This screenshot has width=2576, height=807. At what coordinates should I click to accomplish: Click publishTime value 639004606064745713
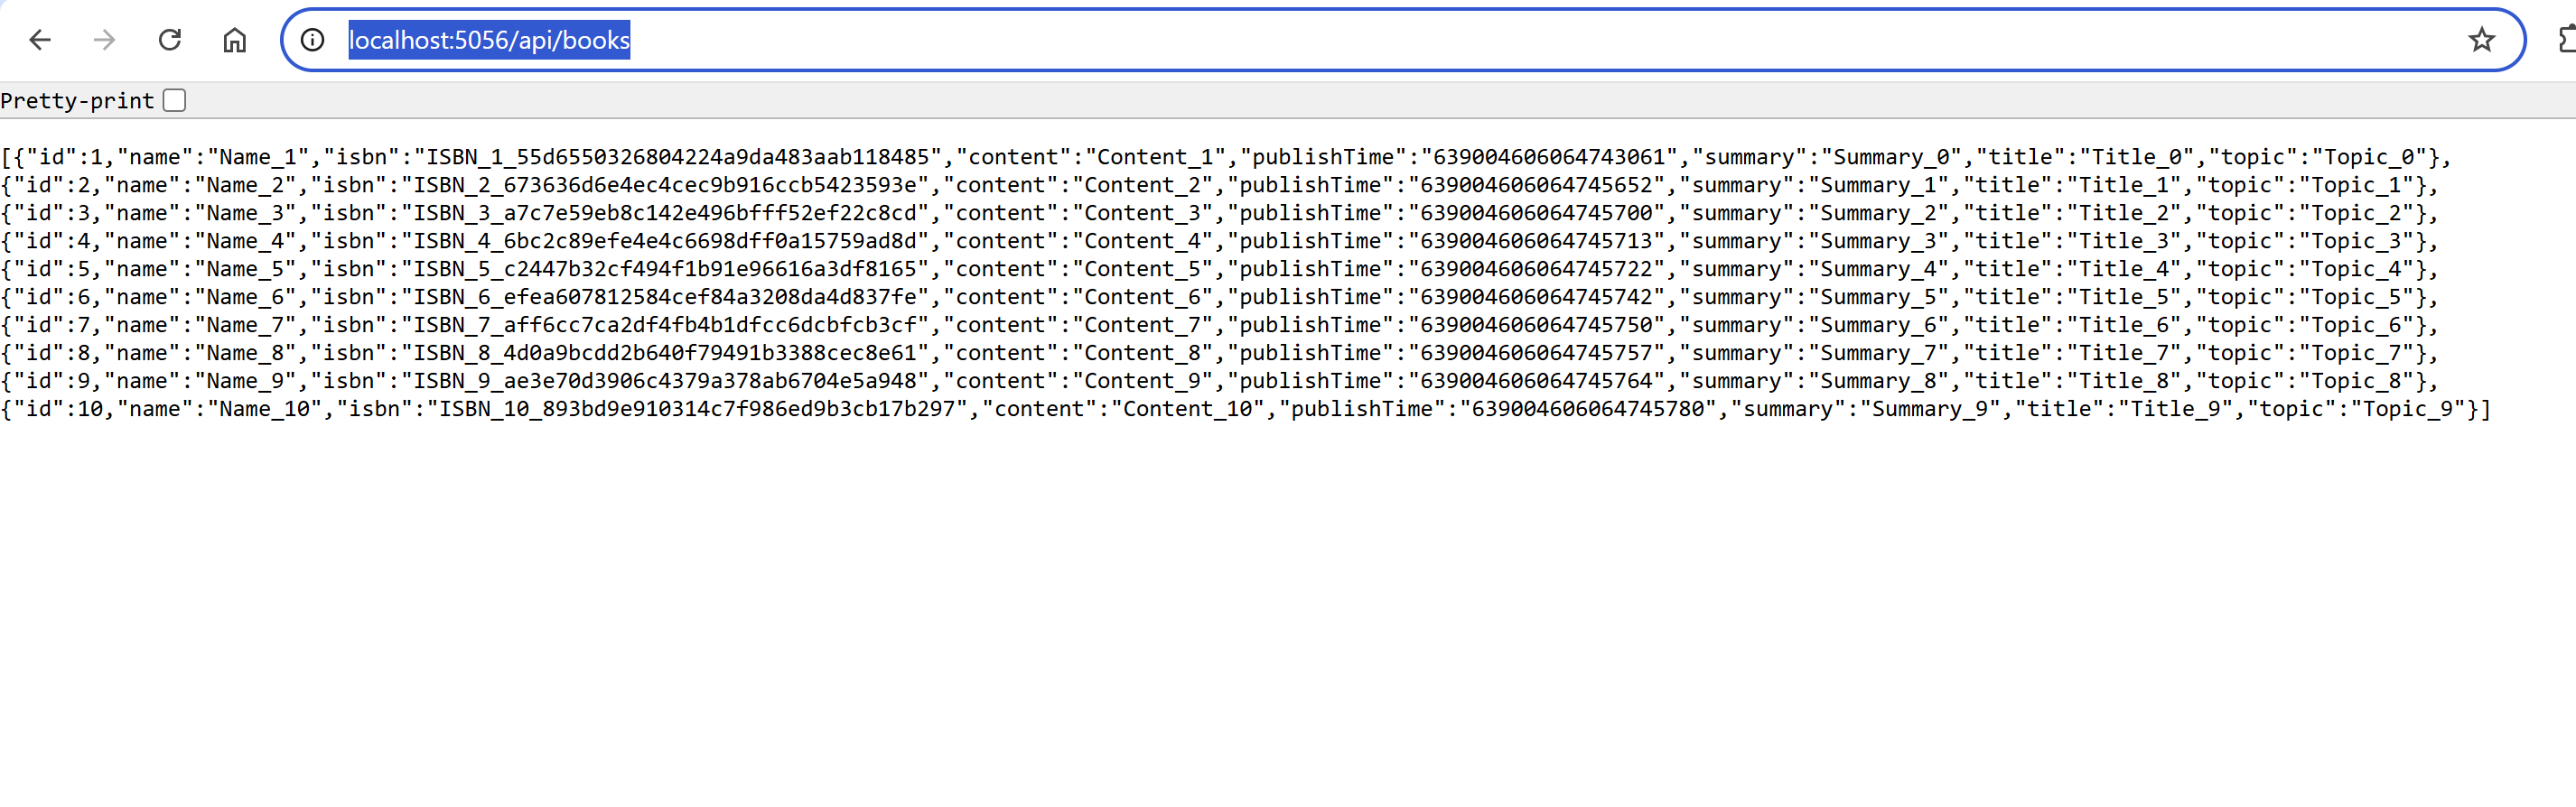1537,241
